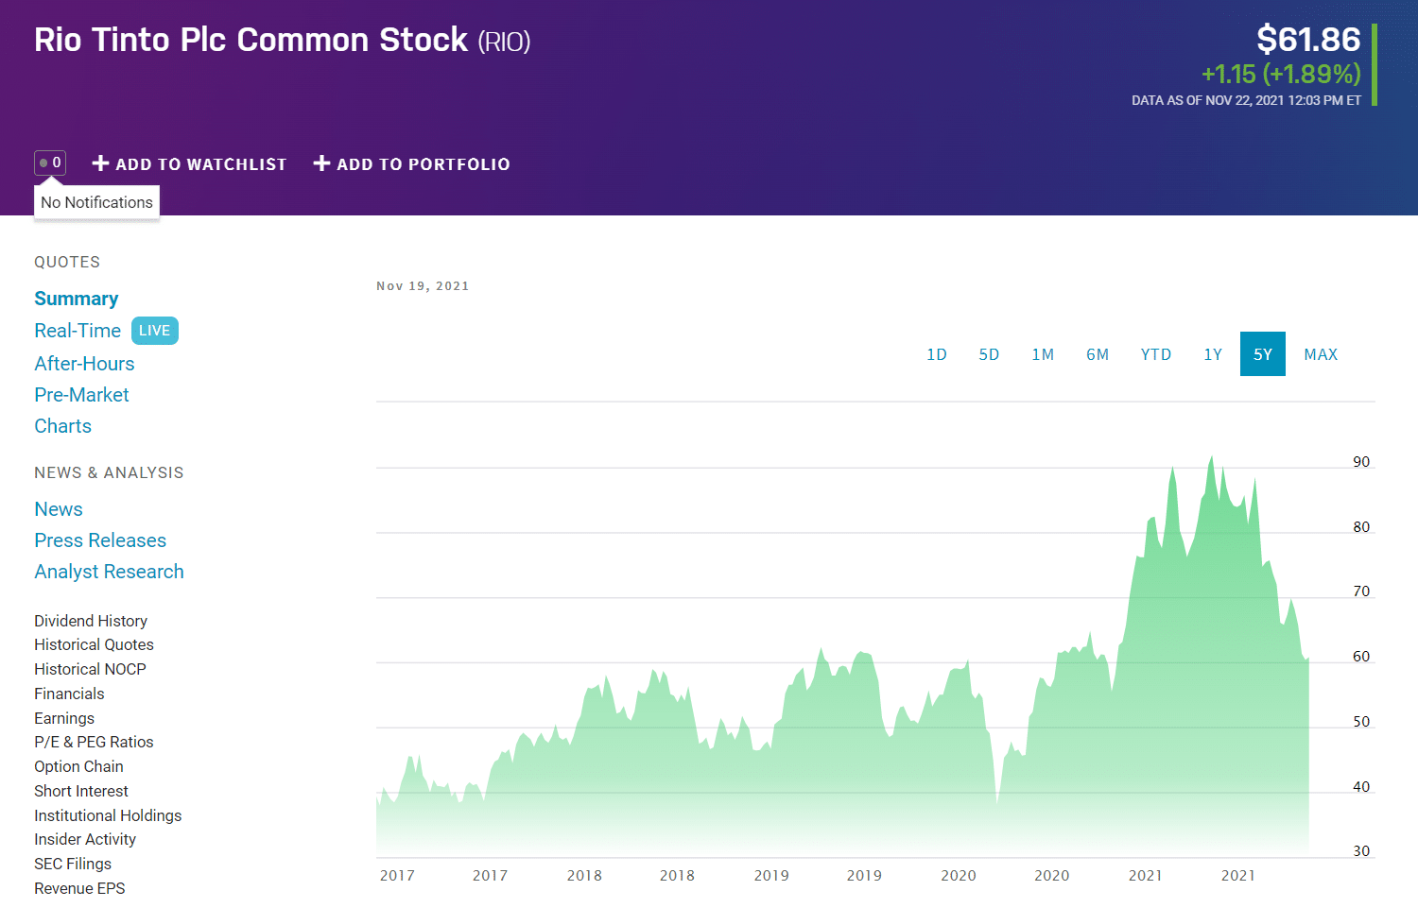Click the plus icon beside Add to Portfolio
The image size is (1418, 908).
(x=321, y=163)
